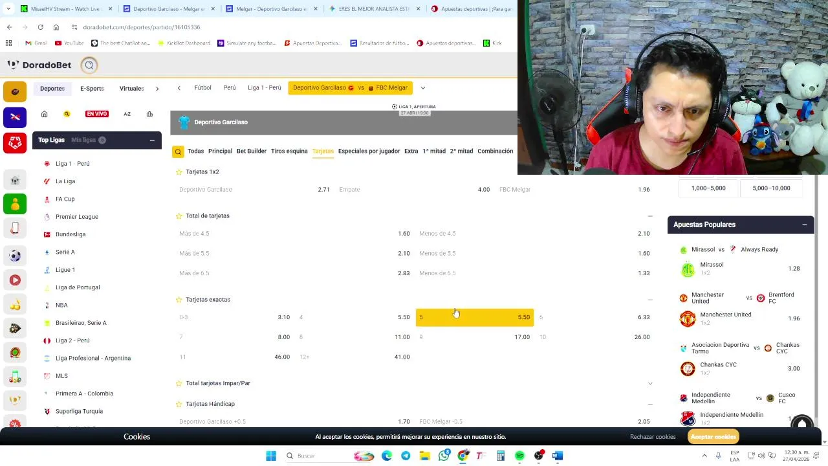Click Rechazar cookies link
Screen dimensions: 828x466
coord(653,437)
